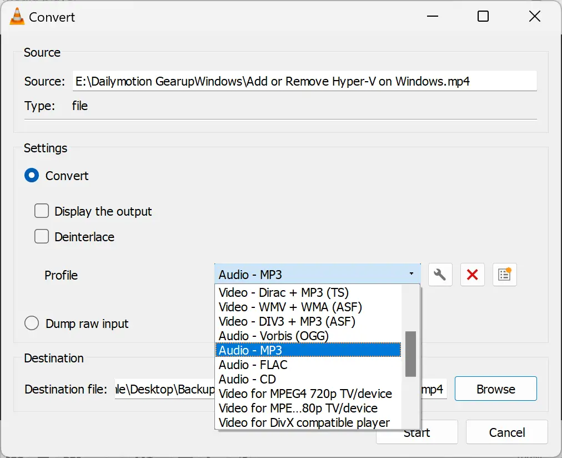Click the profile list scrollbar thumb
This screenshot has height=458, width=562.
pyautogui.click(x=410, y=354)
